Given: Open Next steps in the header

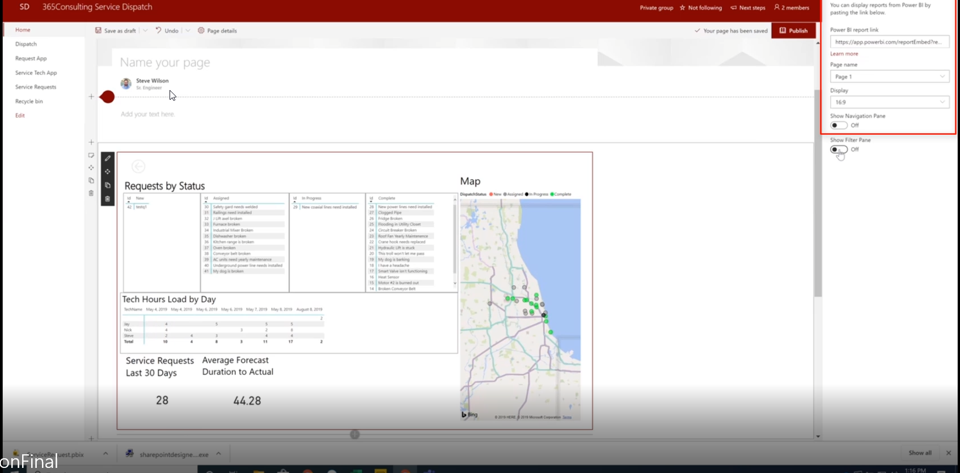Looking at the screenshot, I should coord(748,8).
